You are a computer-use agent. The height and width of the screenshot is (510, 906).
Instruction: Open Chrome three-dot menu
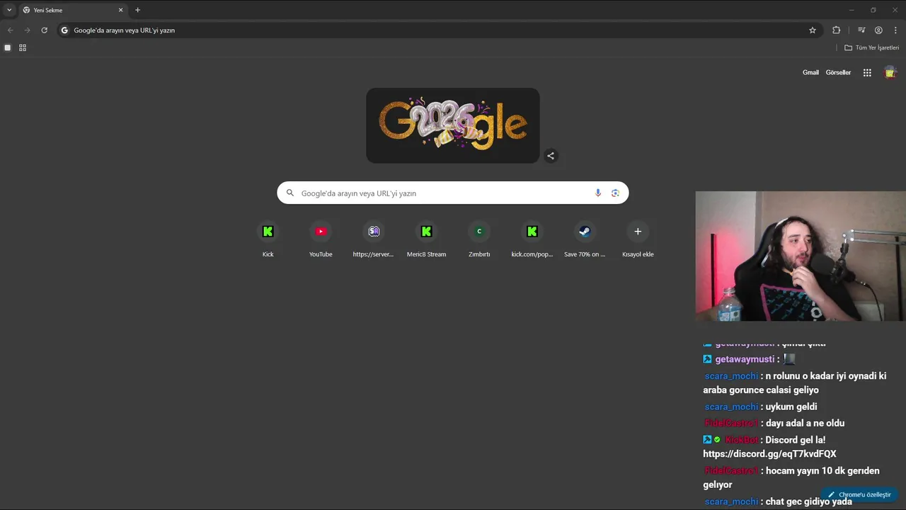pos(895,30)
